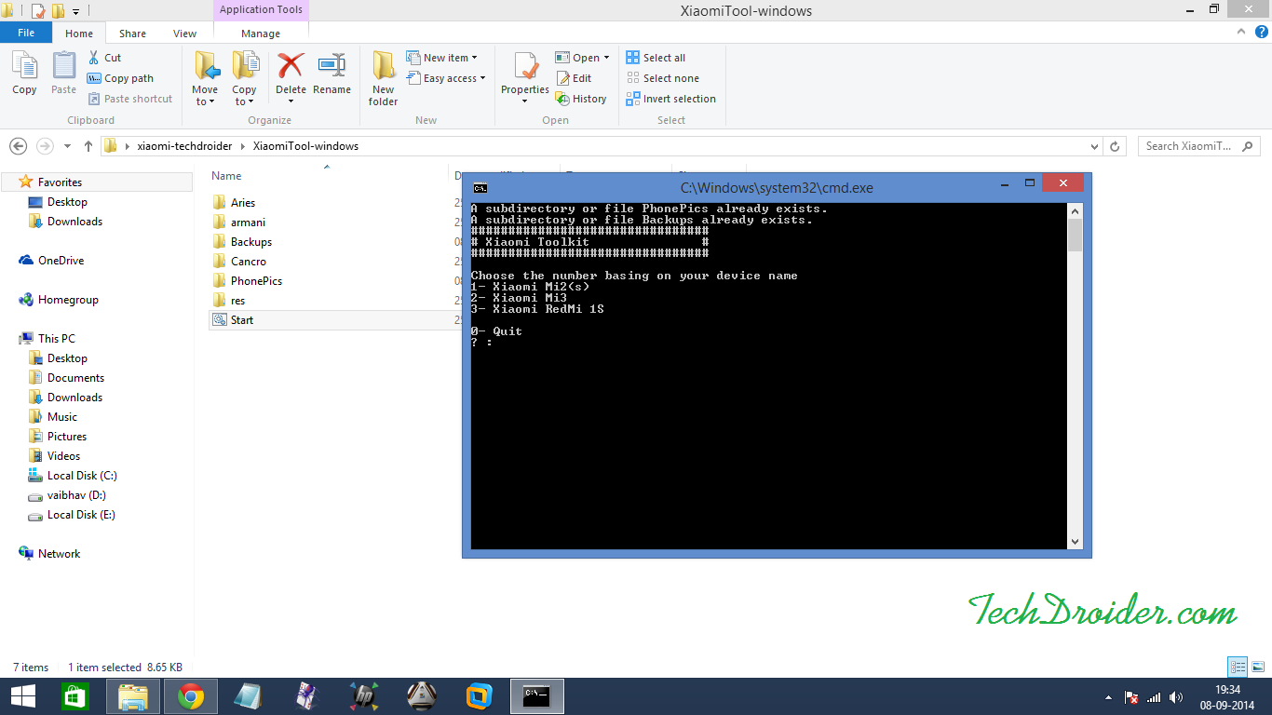Image resolution: width=1272 pixels, height=715 pixels.
Task: Launch Google Chrome from the taskbar
Action: (x=190, y=695)
